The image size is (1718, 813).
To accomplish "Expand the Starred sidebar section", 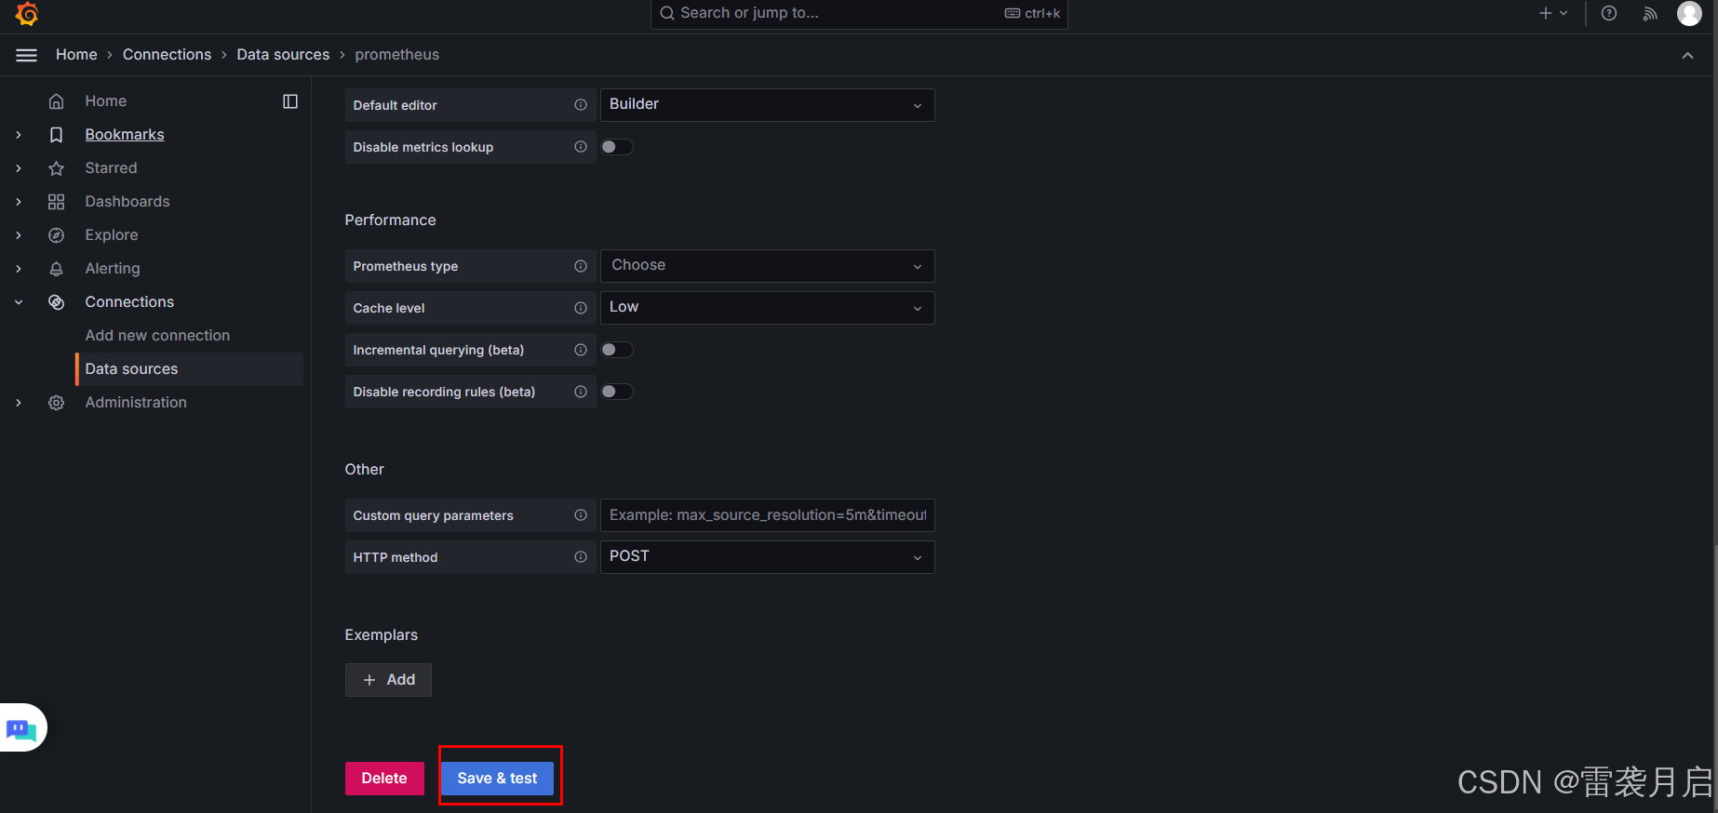I will 19,168.
